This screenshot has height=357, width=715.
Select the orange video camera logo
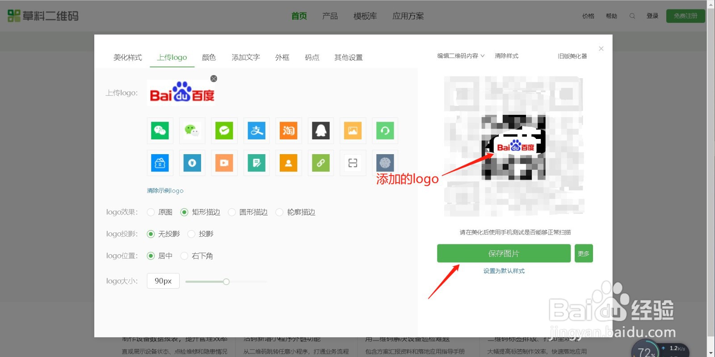224,163
